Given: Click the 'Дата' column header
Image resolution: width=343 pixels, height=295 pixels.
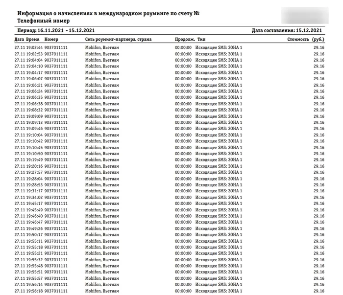Looking at the screenshot, I should pos(19,39).
